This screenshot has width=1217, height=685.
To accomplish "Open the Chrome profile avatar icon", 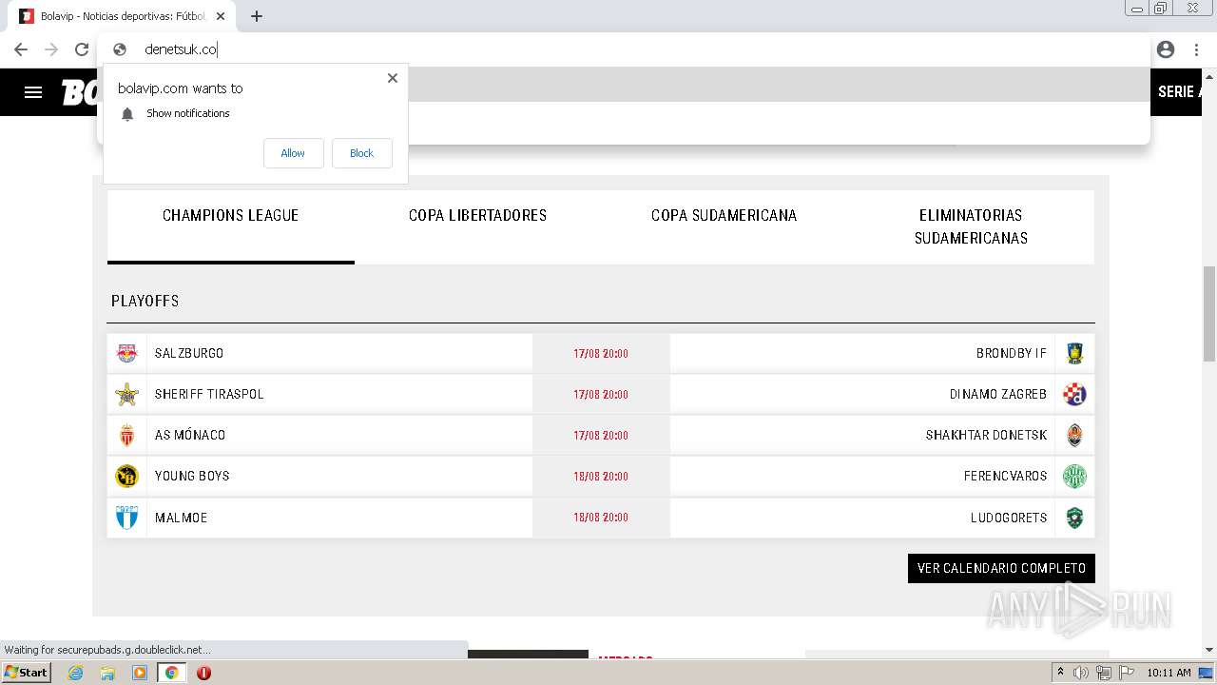I will click(1166, 49).
